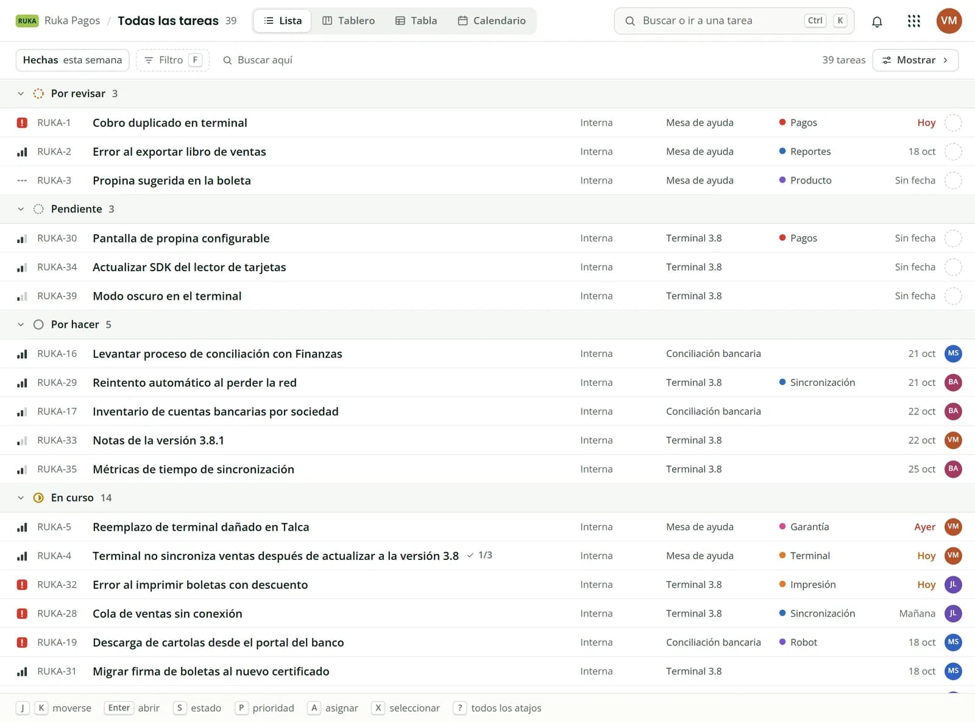Screen dimensions: 975x722
Task: Click BA avatar on RUKA-29 row
Action: 953,382
